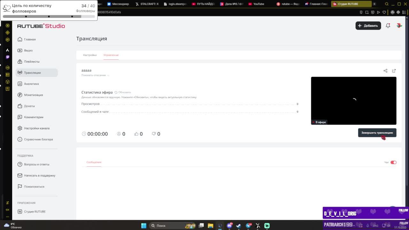Click the Windows Start button

(144, 226)
